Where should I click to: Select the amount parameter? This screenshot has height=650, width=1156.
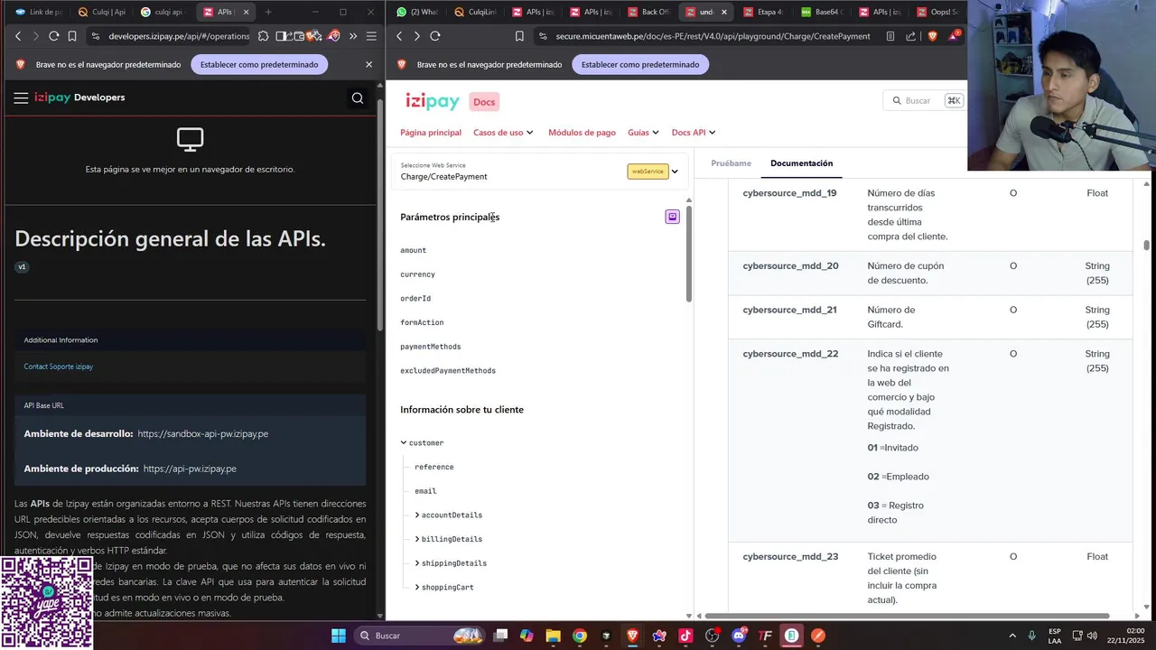[413, 250]
